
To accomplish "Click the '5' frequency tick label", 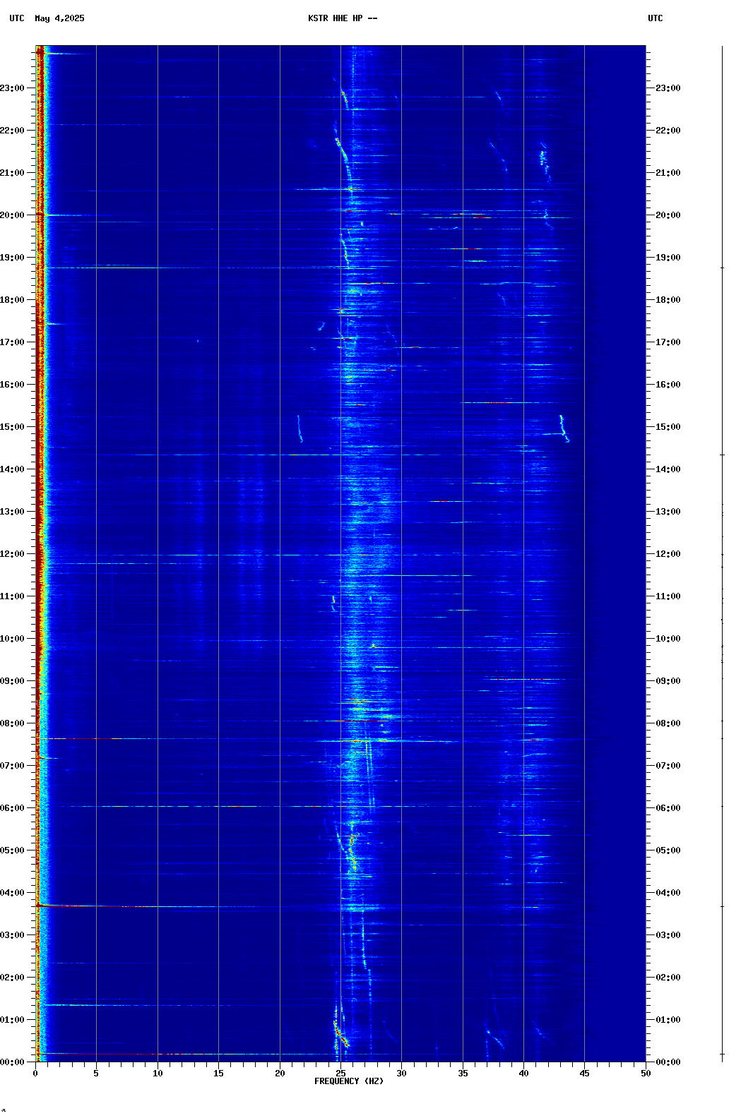I will 96,1074.
